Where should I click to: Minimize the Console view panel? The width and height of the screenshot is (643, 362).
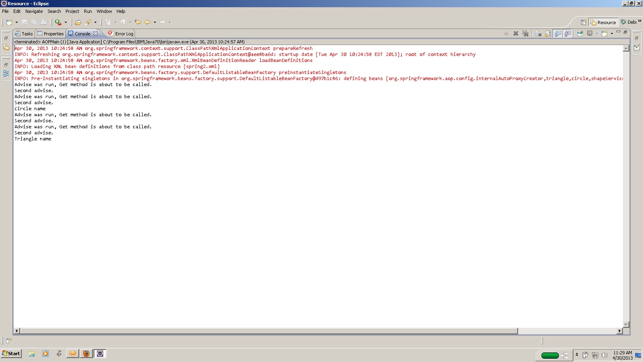618,32
